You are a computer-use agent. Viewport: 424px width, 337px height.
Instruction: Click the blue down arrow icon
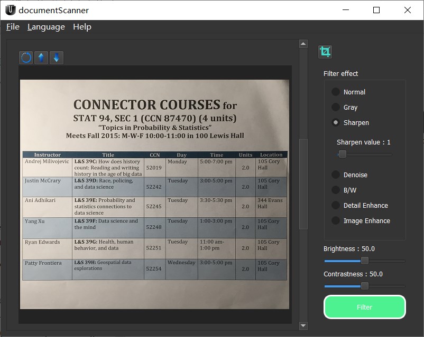coord(56,57)
